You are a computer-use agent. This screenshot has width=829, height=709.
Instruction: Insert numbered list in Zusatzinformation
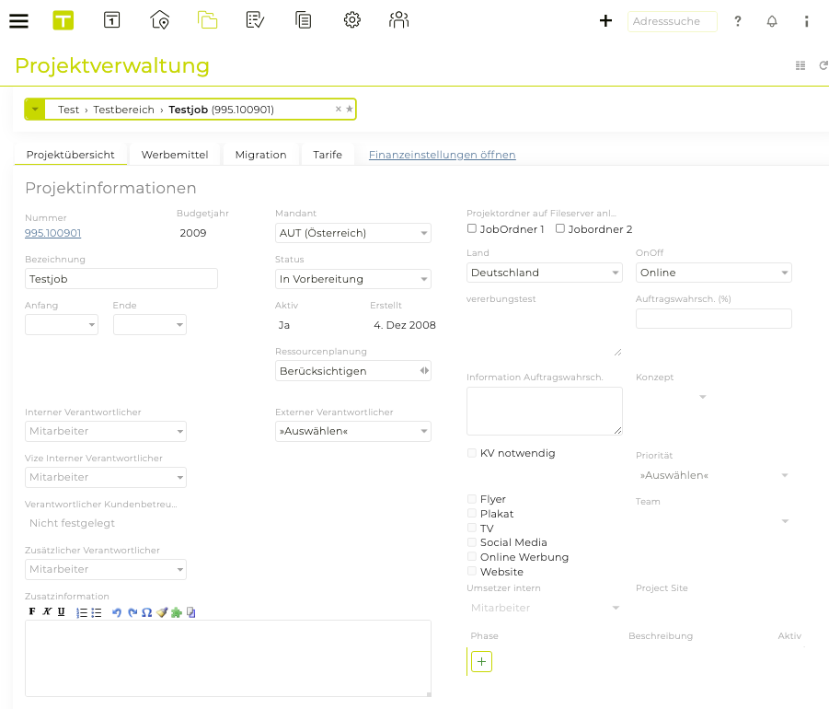click(x=81, y=612)
